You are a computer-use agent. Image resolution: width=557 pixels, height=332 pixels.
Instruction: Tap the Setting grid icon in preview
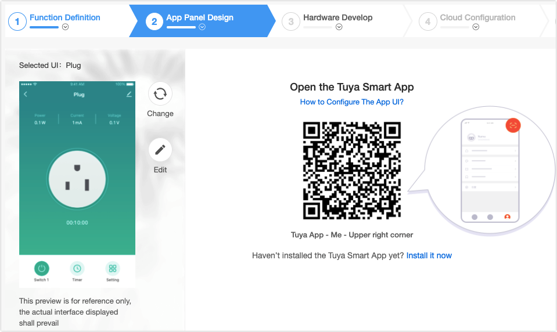113,268
